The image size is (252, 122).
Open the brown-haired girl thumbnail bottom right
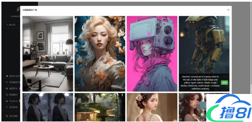pyautogui.click(x=192, y=107)
